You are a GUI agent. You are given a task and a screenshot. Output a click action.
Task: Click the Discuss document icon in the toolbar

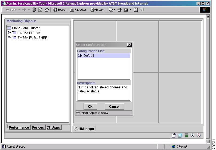pyautogui.click(x=136, y=10)
